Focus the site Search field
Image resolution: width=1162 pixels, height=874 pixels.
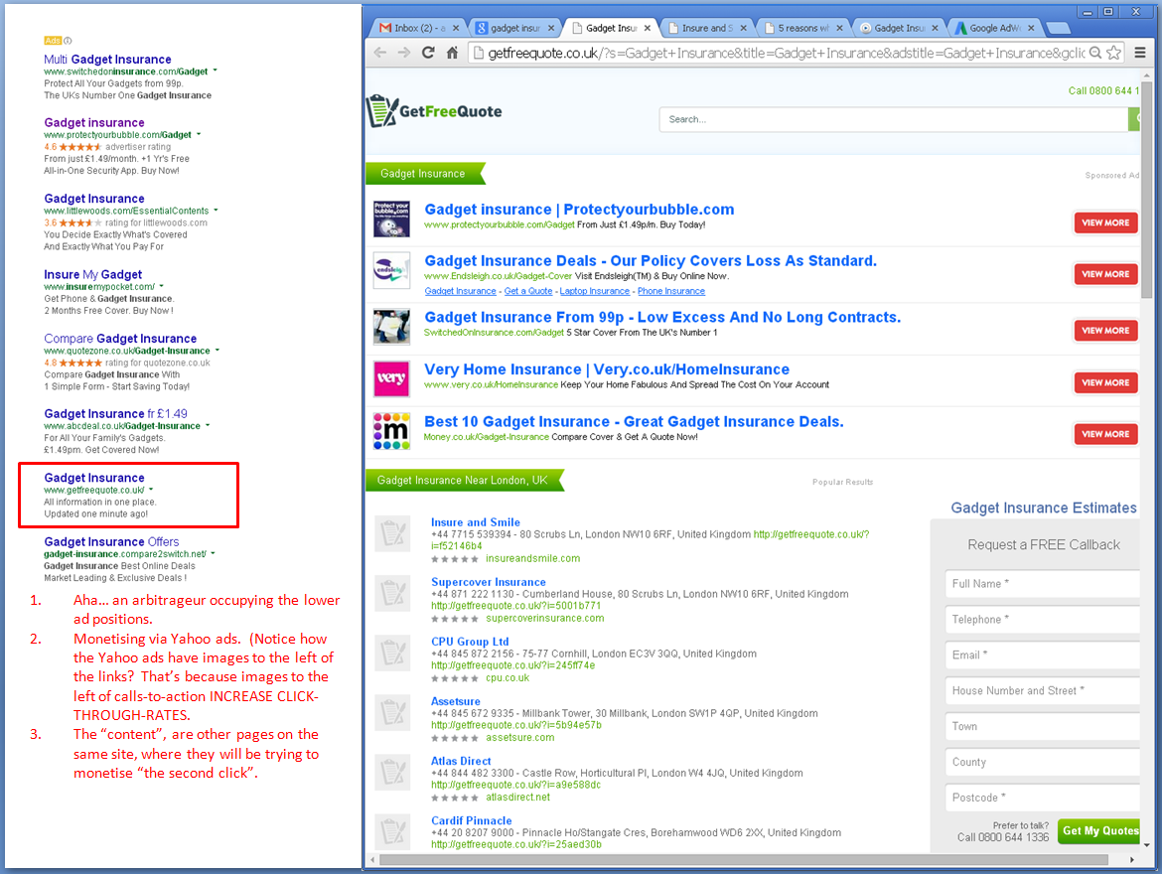pos(894,119)
